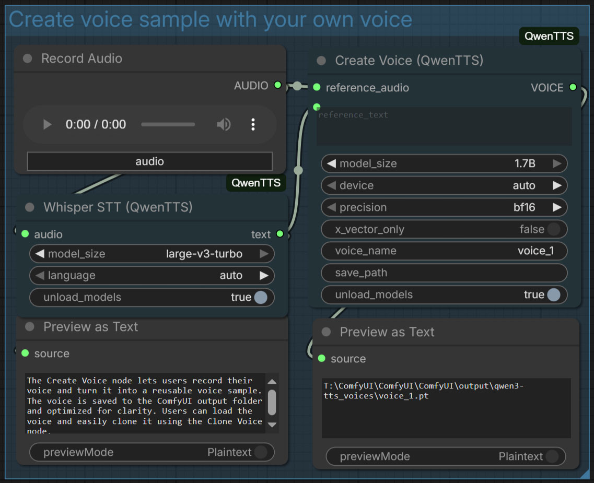Collapse the Record Audio node
Image resolution: width=594 pixels, height=483 pixels.
point(27,58)
